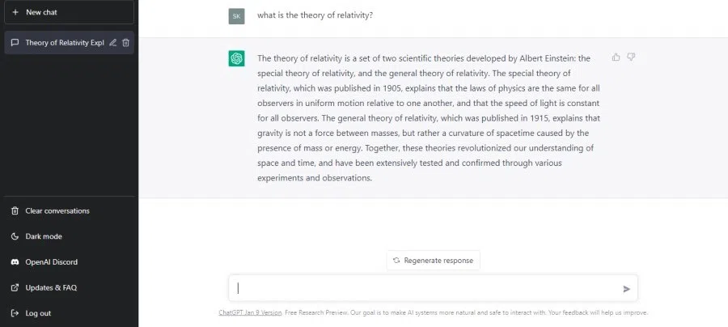Open the ChatGPT Jan 9 Version link
This screenshot has height=327, width=728.
pos(250,312)
